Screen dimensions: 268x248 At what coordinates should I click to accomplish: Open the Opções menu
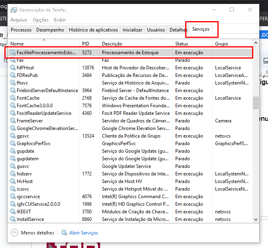click(41, 20)
